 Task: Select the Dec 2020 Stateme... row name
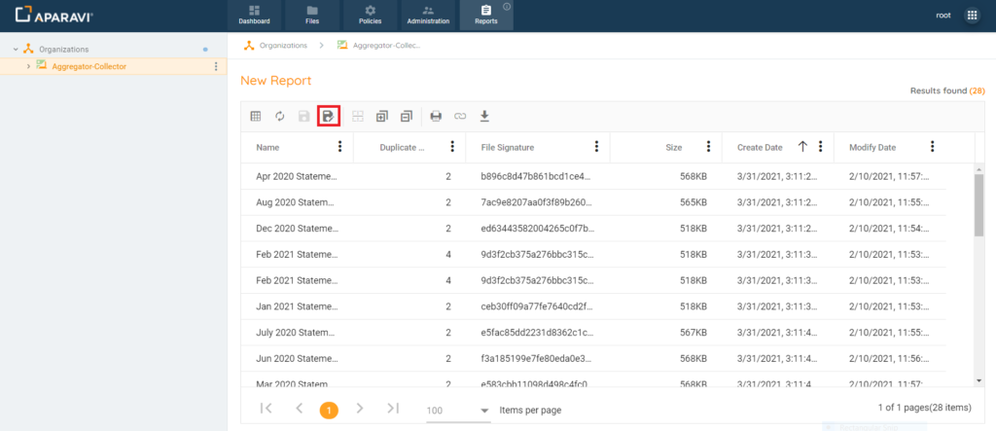pos(298,229)
